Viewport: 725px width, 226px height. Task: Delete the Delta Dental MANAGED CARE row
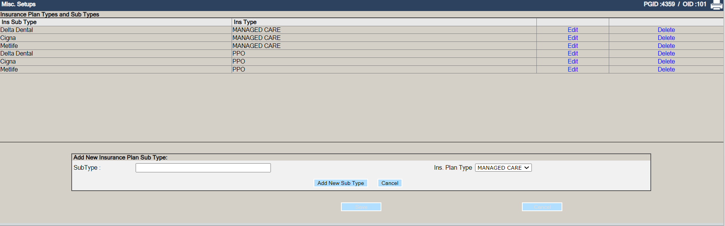click(x=666, y=30)
